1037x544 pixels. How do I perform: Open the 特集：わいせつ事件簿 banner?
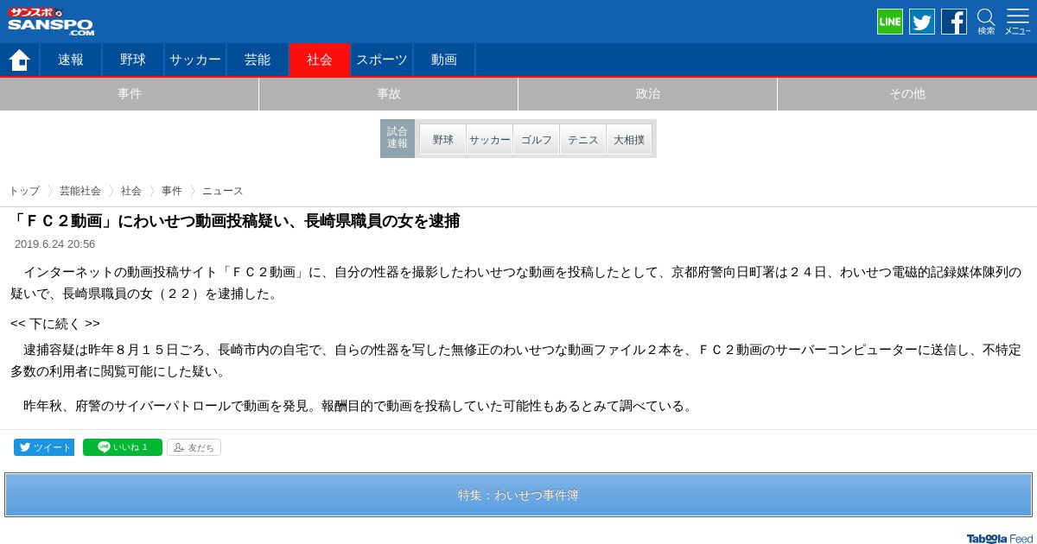(518, 495)
